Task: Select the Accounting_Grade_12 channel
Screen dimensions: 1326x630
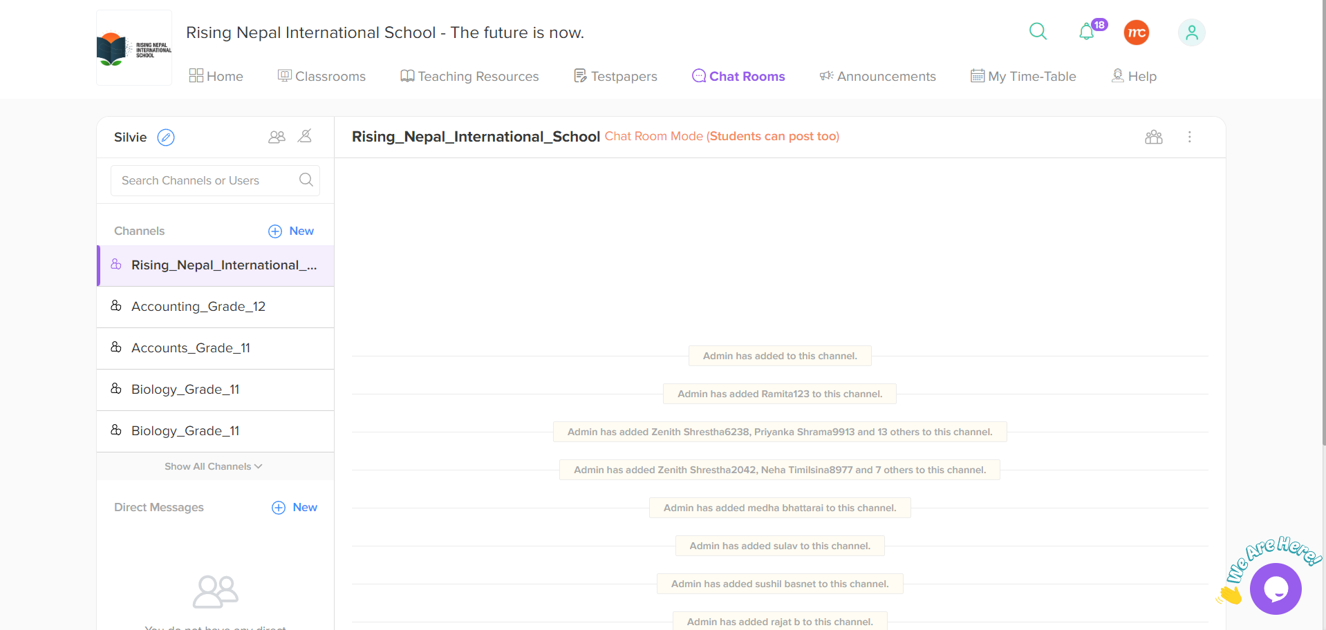Action: pyautogui.click(x=198, y=307)
